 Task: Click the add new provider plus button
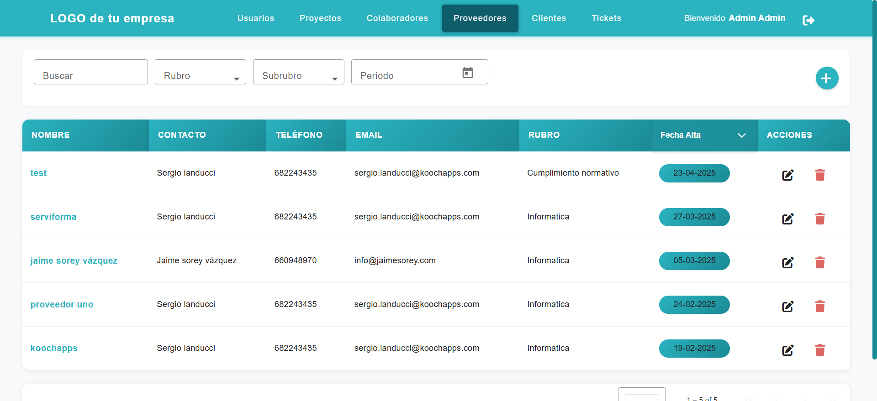(827, 78)
